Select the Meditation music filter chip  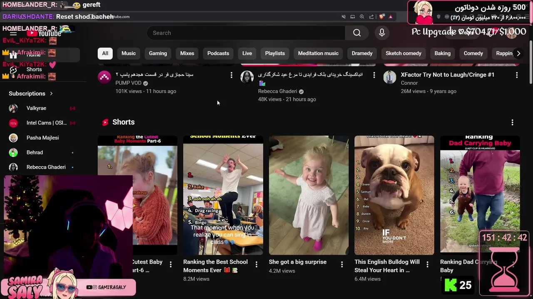pyautogui.click(x=318, y=53)
